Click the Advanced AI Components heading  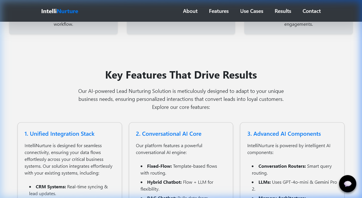click(284, 134)
